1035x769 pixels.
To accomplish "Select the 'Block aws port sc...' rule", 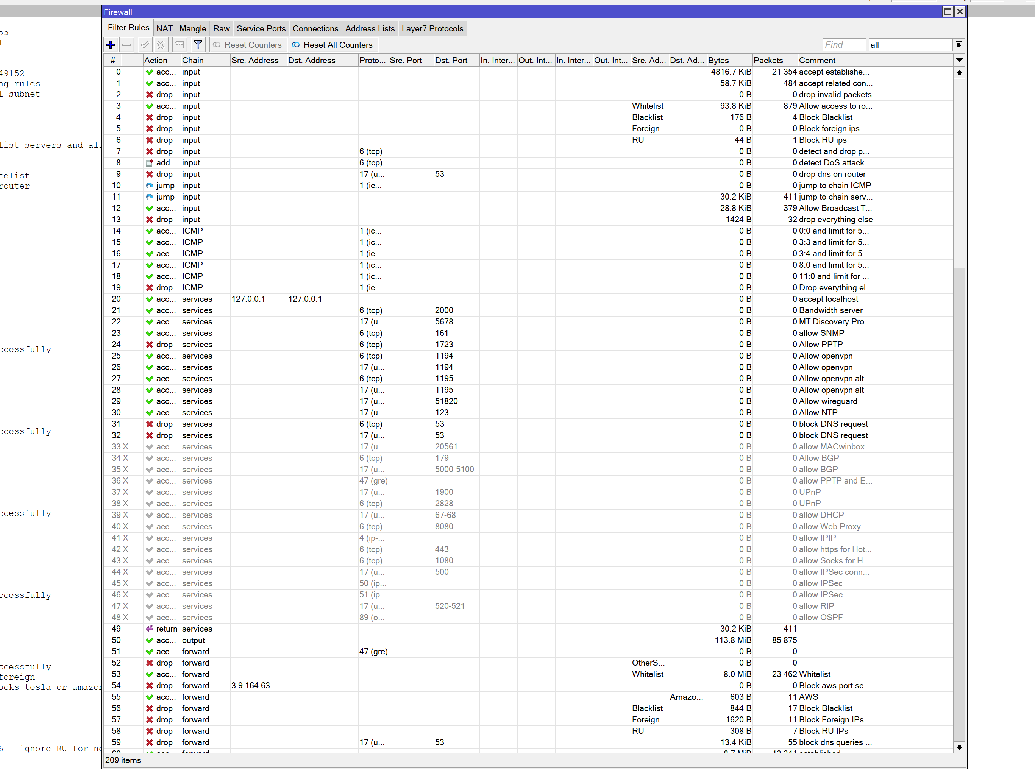I will coord(528,686).
